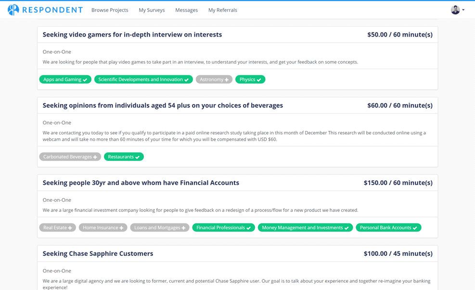Add the Loans and Mortgages interest tag

pyautogui.click(x=184, y=227)
